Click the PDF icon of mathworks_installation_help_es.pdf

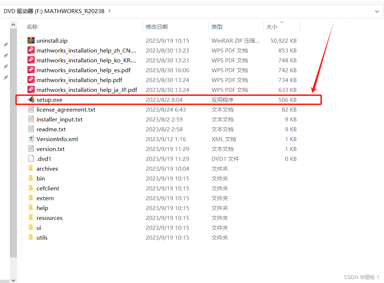tap(31, 70)
